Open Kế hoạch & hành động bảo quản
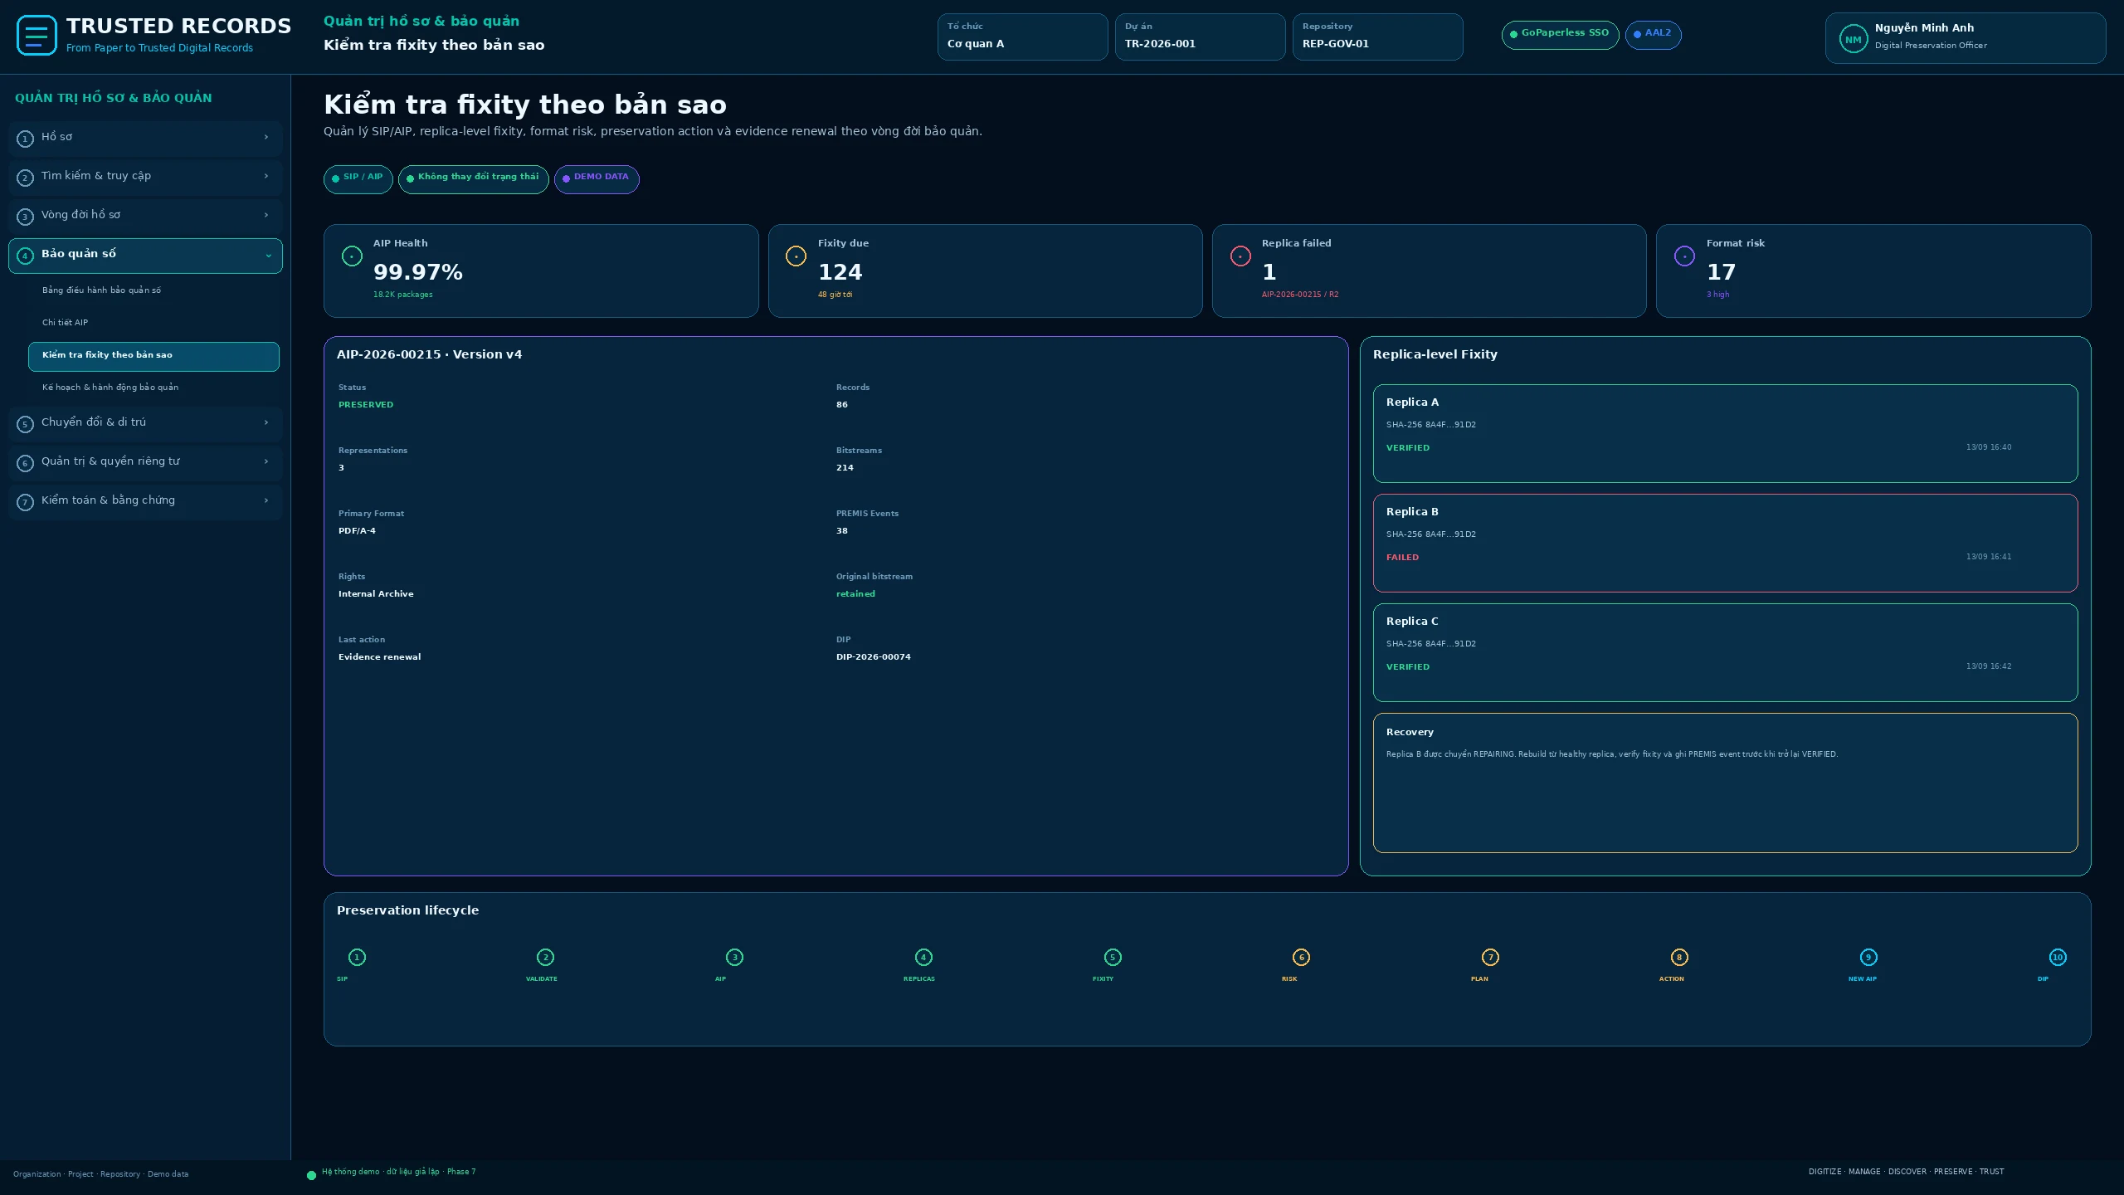The height and width of the screenshot is (1195, 2124). (153, 388)
